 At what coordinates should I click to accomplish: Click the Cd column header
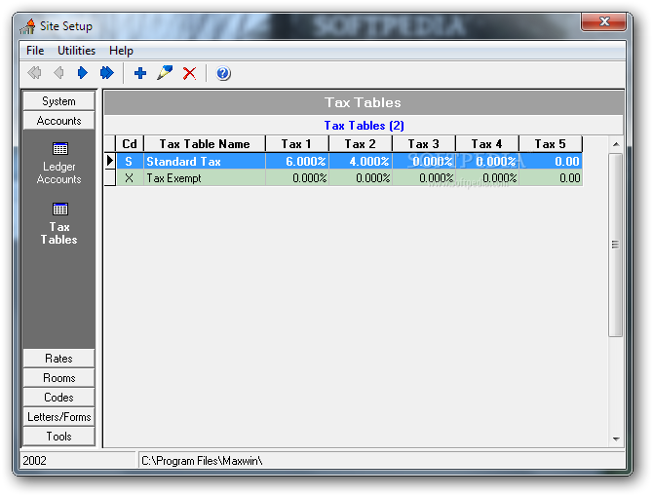(130, 144)
